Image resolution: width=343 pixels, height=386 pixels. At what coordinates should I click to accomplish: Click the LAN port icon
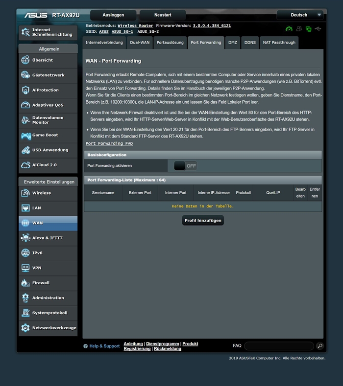pyautogui.click(x=25, y=208)
